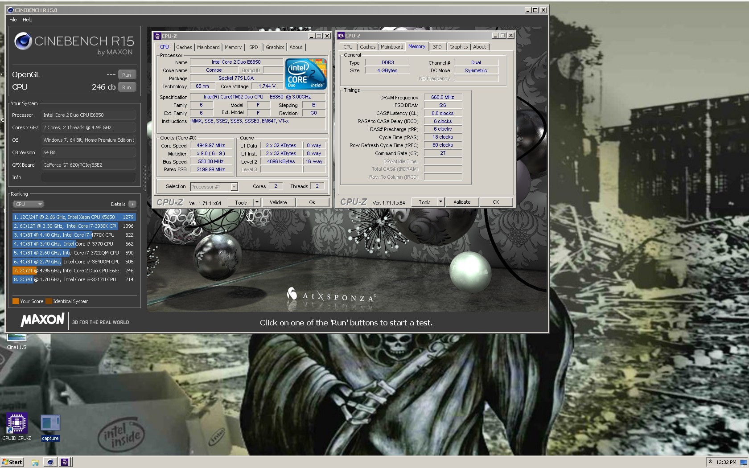Select ranking entry i7-4770K 822
The image size is (749, 468).
(x=74, y=235)
